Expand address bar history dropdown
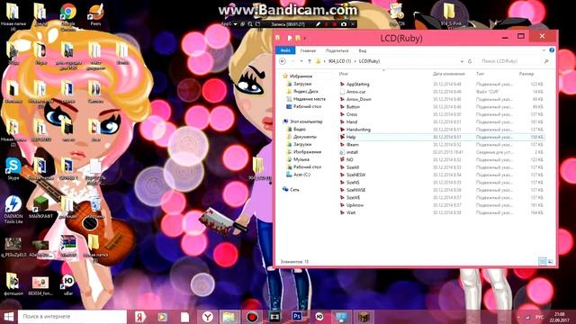The image size is (576, 324). click(462, 61)
